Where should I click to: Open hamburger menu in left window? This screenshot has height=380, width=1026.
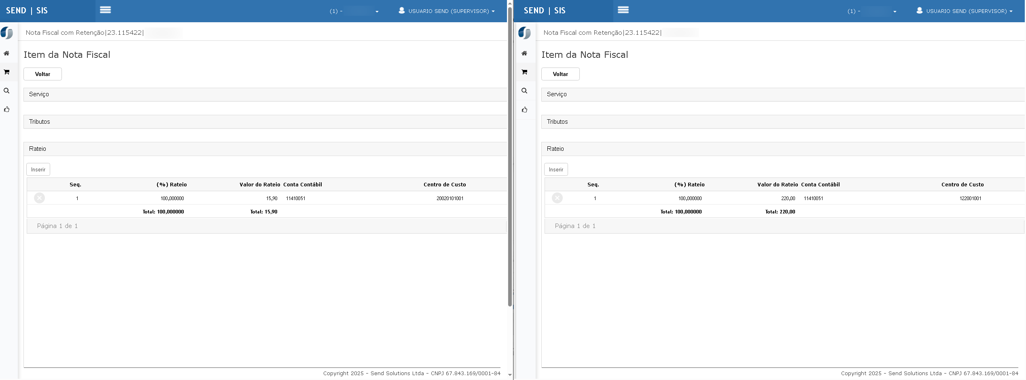(x=105, y=10)
